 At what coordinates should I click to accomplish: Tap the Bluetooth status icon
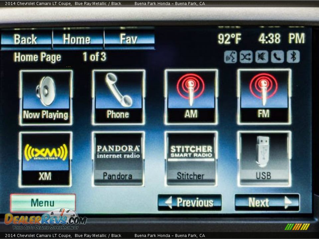293,57
